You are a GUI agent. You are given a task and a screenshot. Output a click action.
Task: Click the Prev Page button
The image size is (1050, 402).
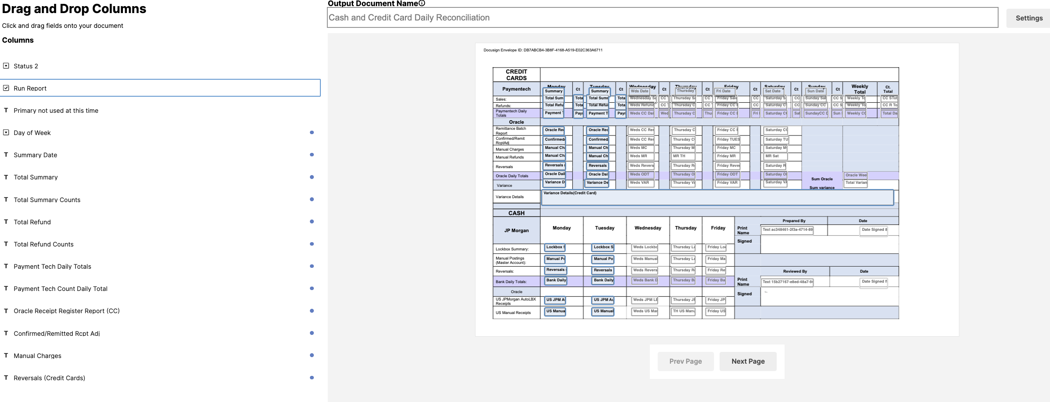tap(686, 361)
